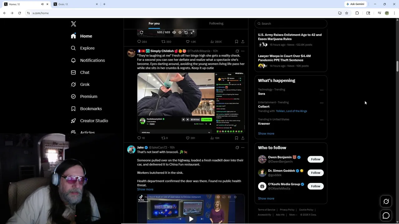
Task: Mute the video volume
Action: pyautogui.click(x=174, y=32)
